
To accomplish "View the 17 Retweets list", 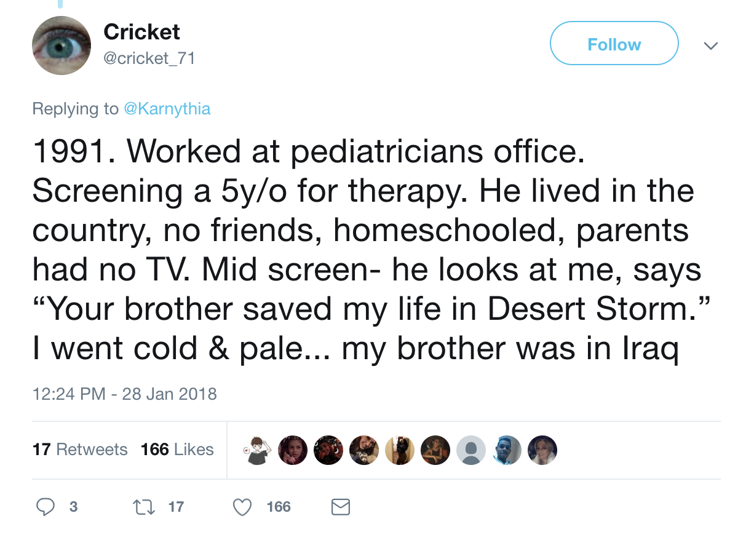I will (x=80, y=450).
